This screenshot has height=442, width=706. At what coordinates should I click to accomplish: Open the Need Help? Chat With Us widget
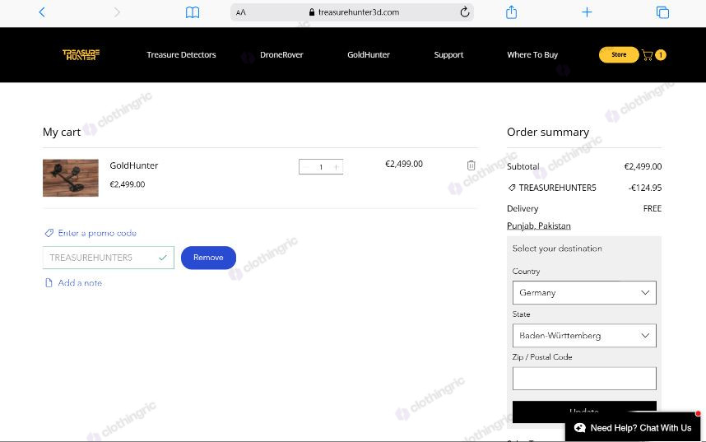tap(633, 427)
